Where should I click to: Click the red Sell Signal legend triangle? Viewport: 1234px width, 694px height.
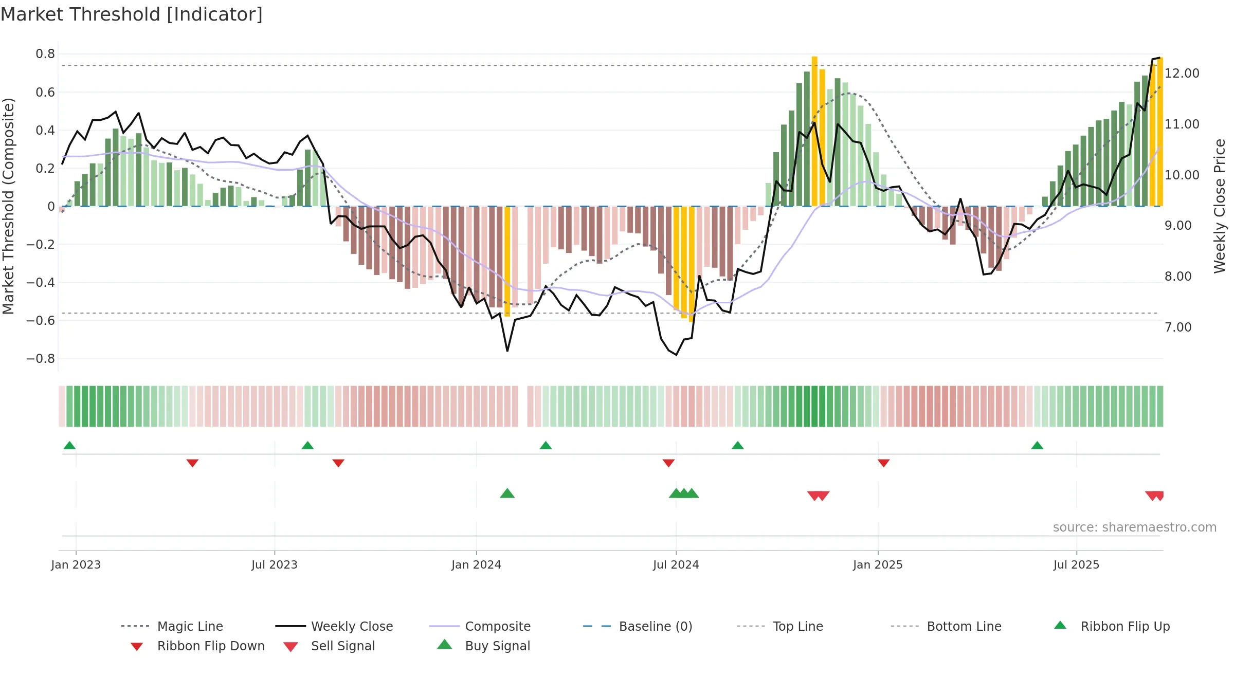click(x=291, y=647)
